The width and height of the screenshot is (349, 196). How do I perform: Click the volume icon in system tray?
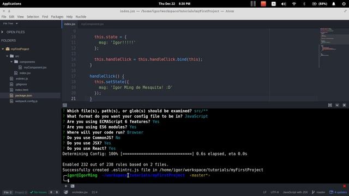284,4
